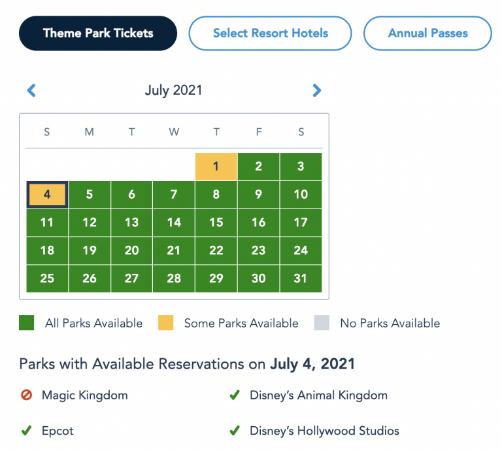Screen dimensions: 502x453
Task: Click the checkmark beside Disney's Animal Kingdom
Action: pos(235,395)
